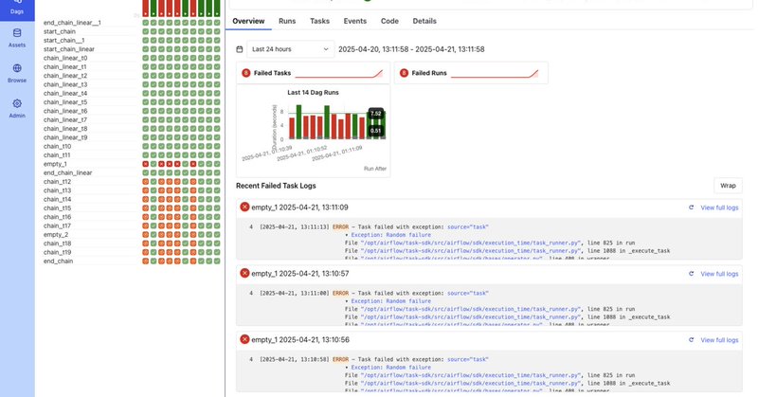
Task: Switch to the Runs tab
Action: click(x=287, y=21)
